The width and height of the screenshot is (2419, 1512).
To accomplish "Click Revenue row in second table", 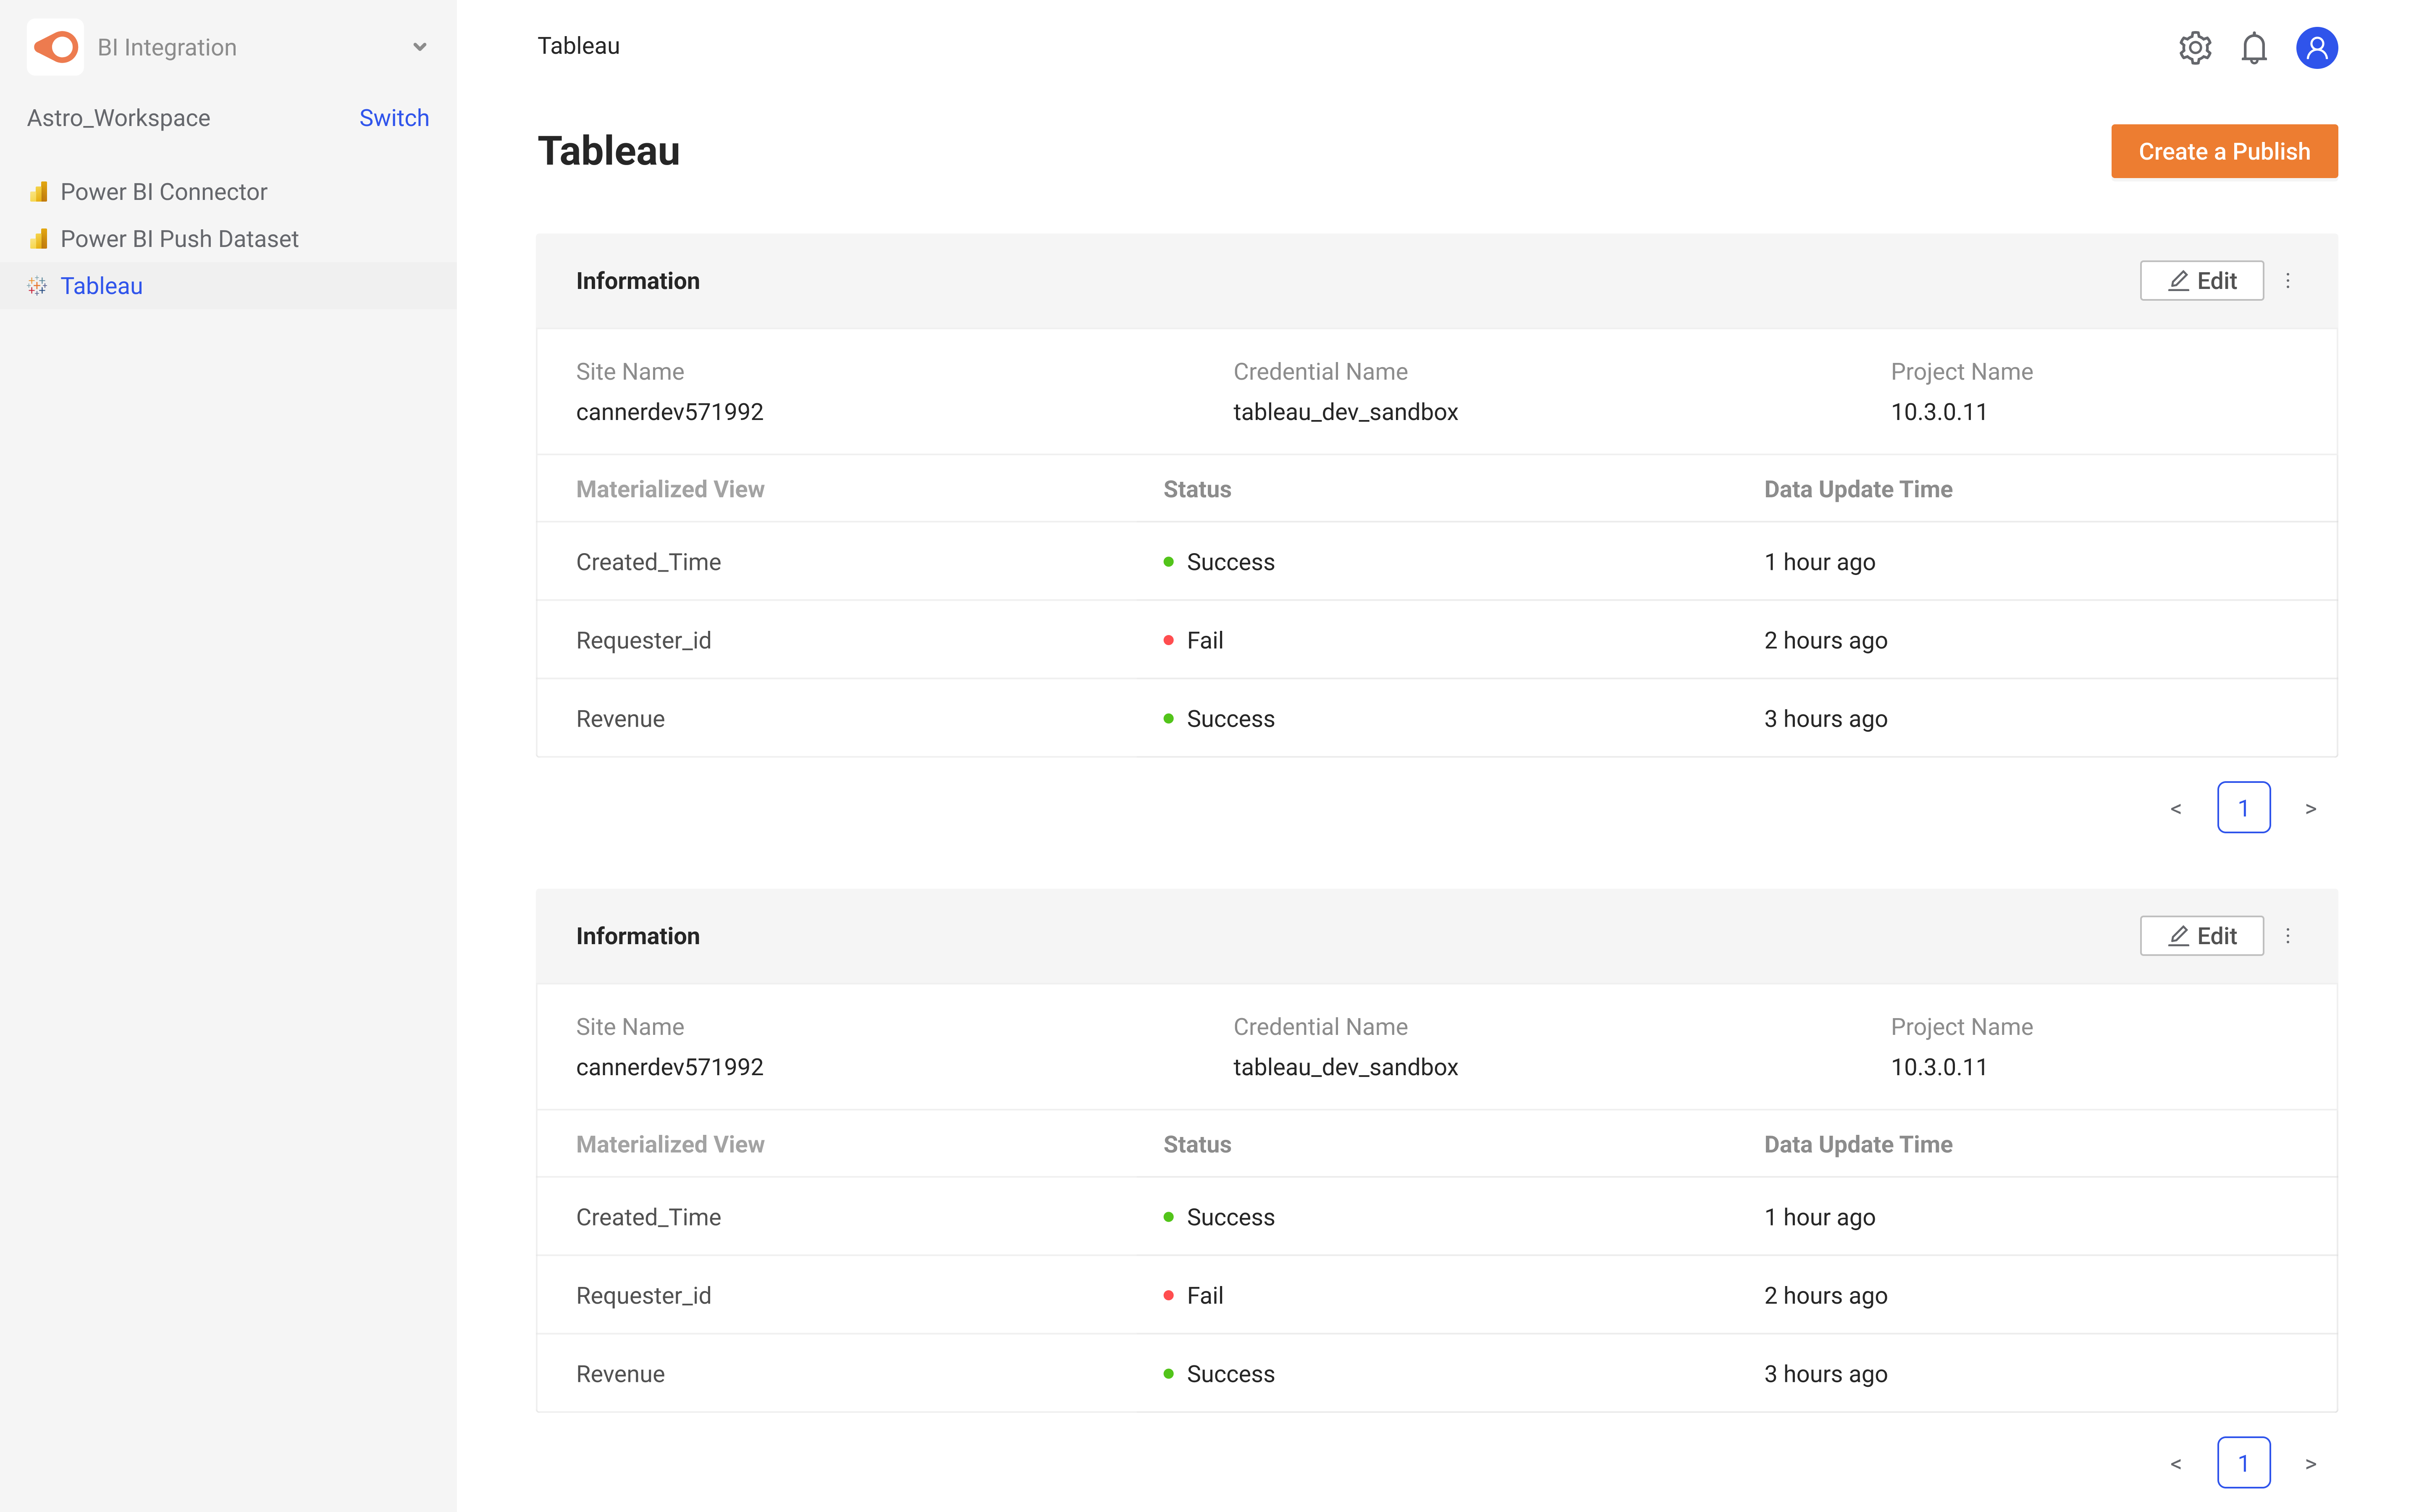I will (1436, 1373).
